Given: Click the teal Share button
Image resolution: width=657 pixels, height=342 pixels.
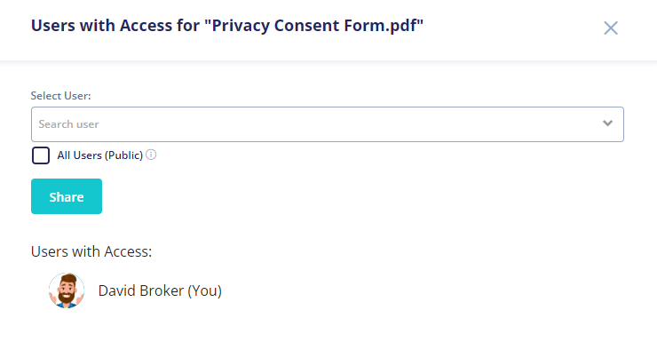Looking at the screenshot, I should 67,196.
